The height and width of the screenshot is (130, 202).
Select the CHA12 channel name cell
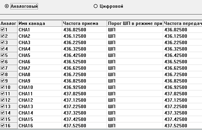[40, 100]
